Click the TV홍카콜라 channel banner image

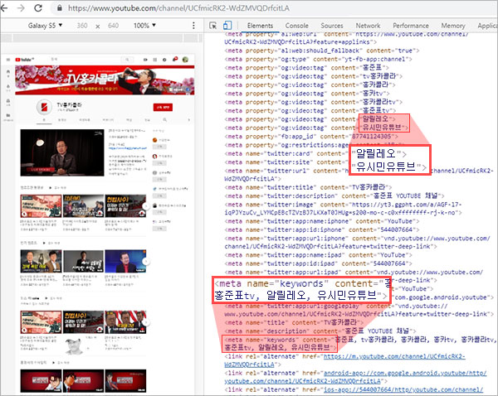pyautogui.click(x=105, y=80)
